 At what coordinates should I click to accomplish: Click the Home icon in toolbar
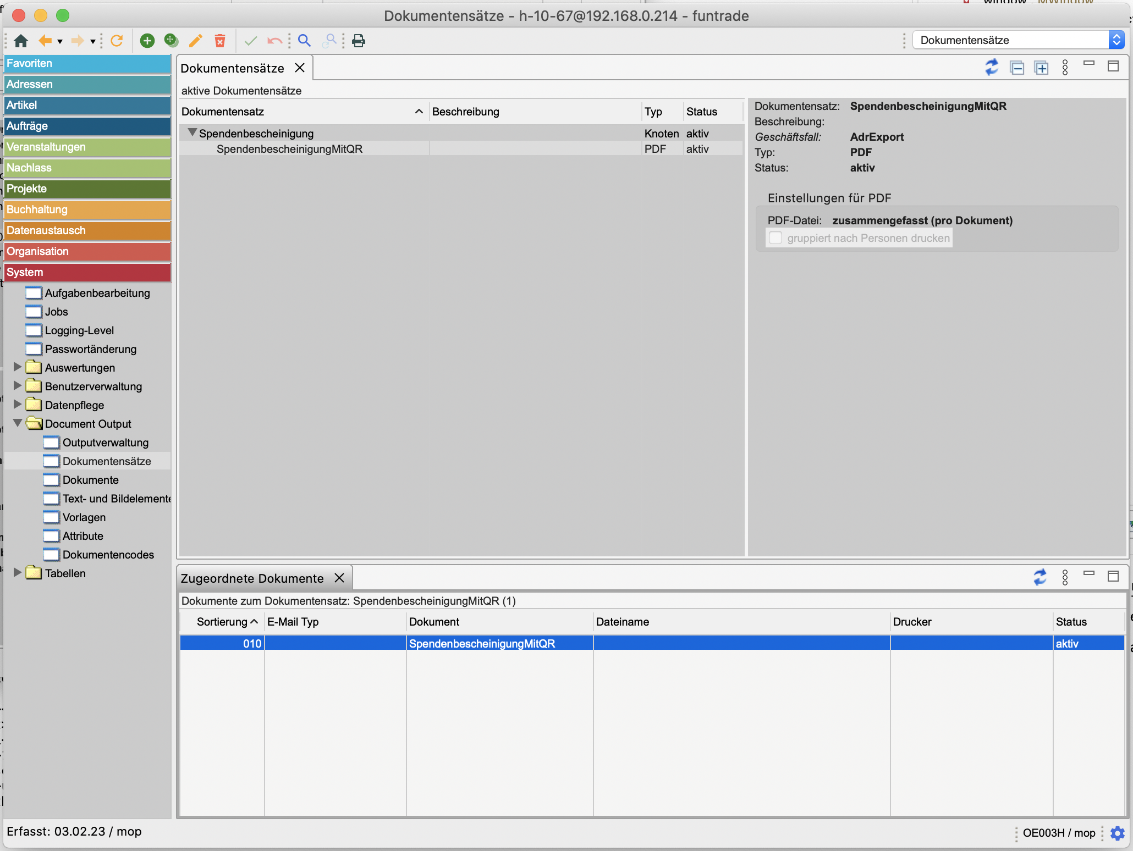[21, 41]
